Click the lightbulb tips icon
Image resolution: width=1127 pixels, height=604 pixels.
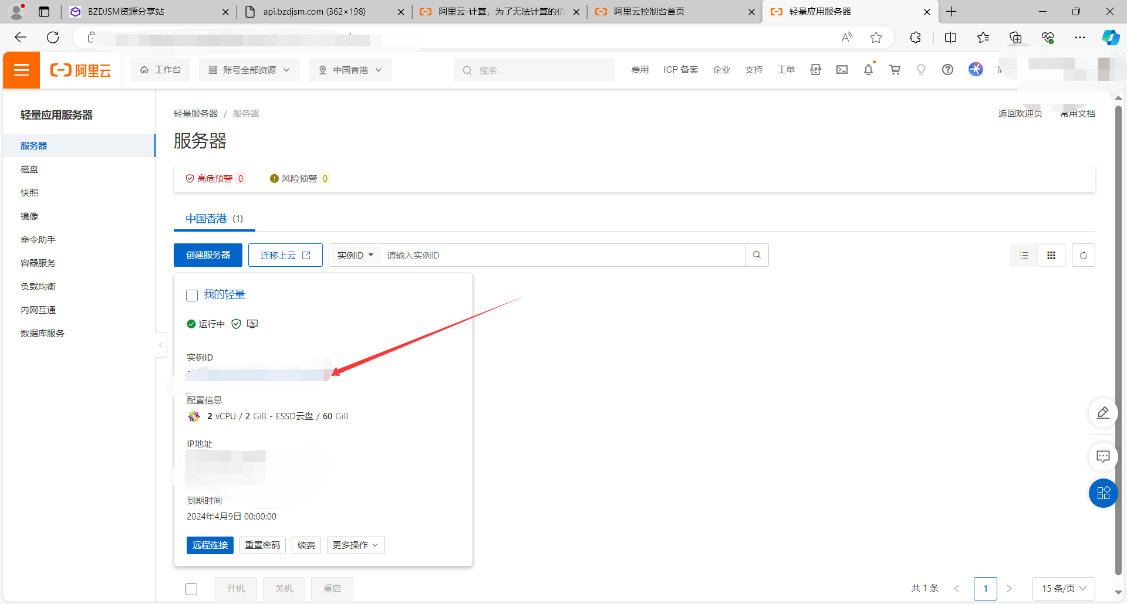point(921,70)
